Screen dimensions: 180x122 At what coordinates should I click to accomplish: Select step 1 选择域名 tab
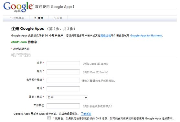[17, 18]
